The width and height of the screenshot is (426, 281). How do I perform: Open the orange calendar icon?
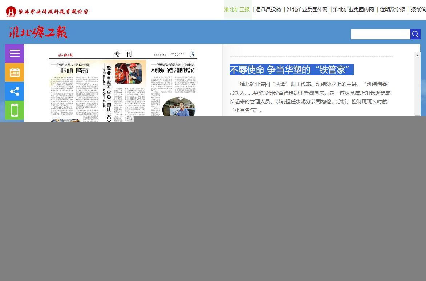point(15,72)
